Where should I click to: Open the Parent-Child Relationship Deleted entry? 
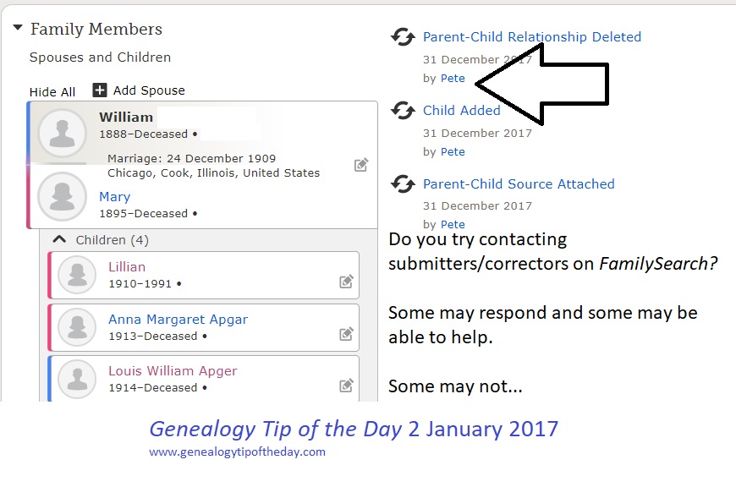[531, 37]
